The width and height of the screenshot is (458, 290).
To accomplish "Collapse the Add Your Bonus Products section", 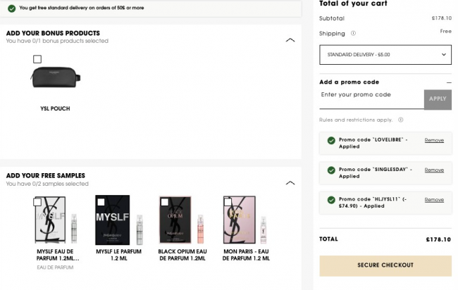I will [x=290, y=40].
